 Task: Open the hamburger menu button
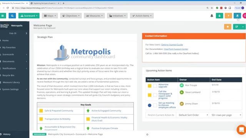point(3,16)
